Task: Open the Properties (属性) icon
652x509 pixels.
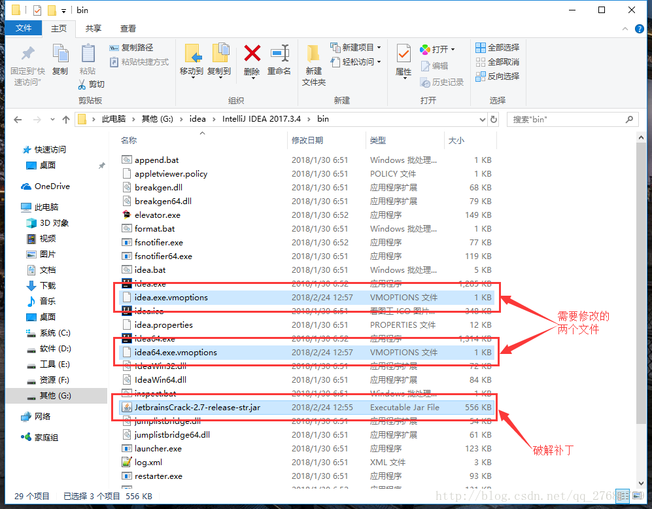Action: (x=403, y=54)
